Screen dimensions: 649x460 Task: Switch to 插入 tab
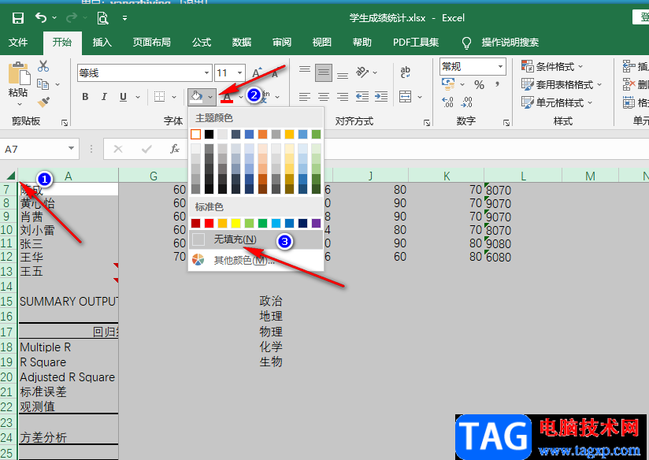click(x=102, y=42)
